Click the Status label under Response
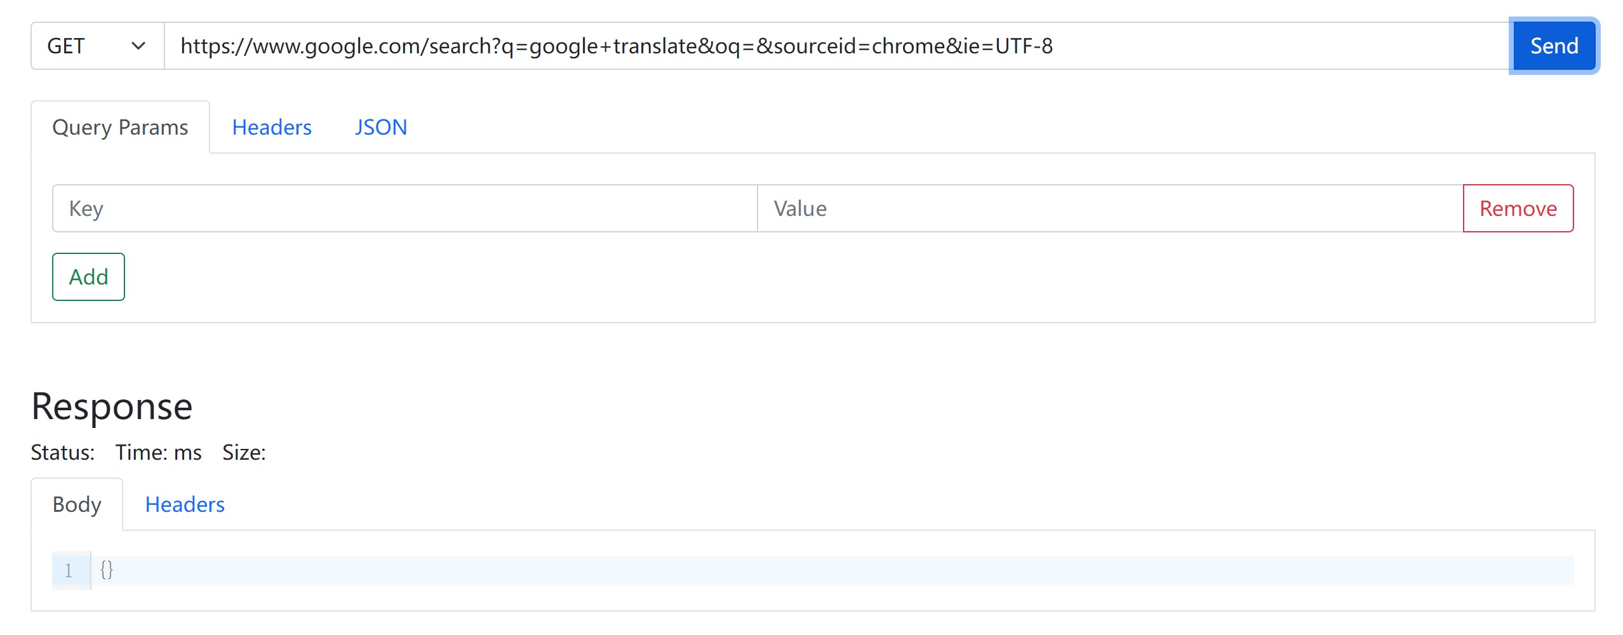The width and height of the screenshot is (1623, 635). coord(63,452)
